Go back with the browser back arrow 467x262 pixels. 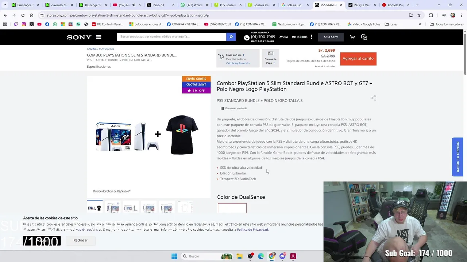click(x=5, y=15)
